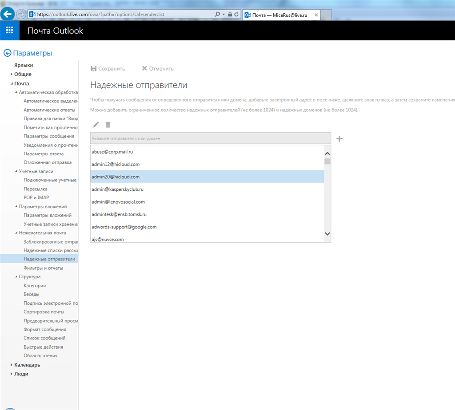Image resolution: width=455 pixels, height=410 pixels.
Task: Expand the Календарь section
Action: (11, 365)
